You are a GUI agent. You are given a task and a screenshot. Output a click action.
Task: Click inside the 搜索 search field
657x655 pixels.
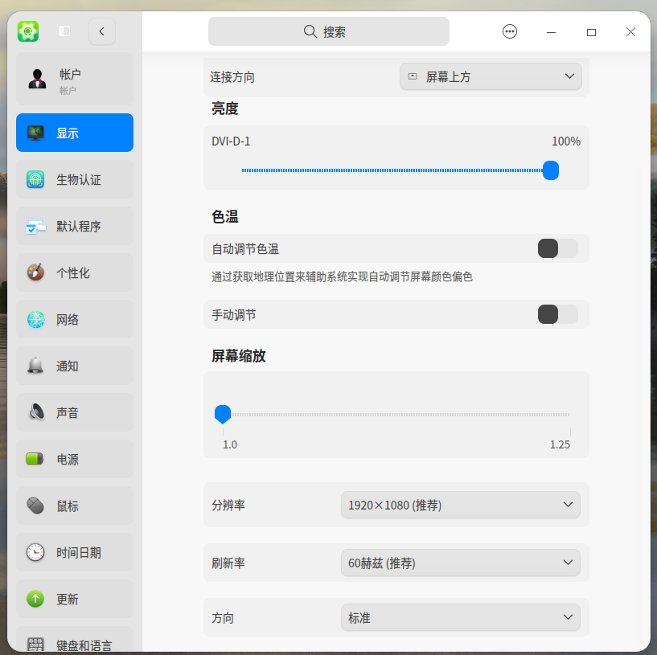(328, 31)
